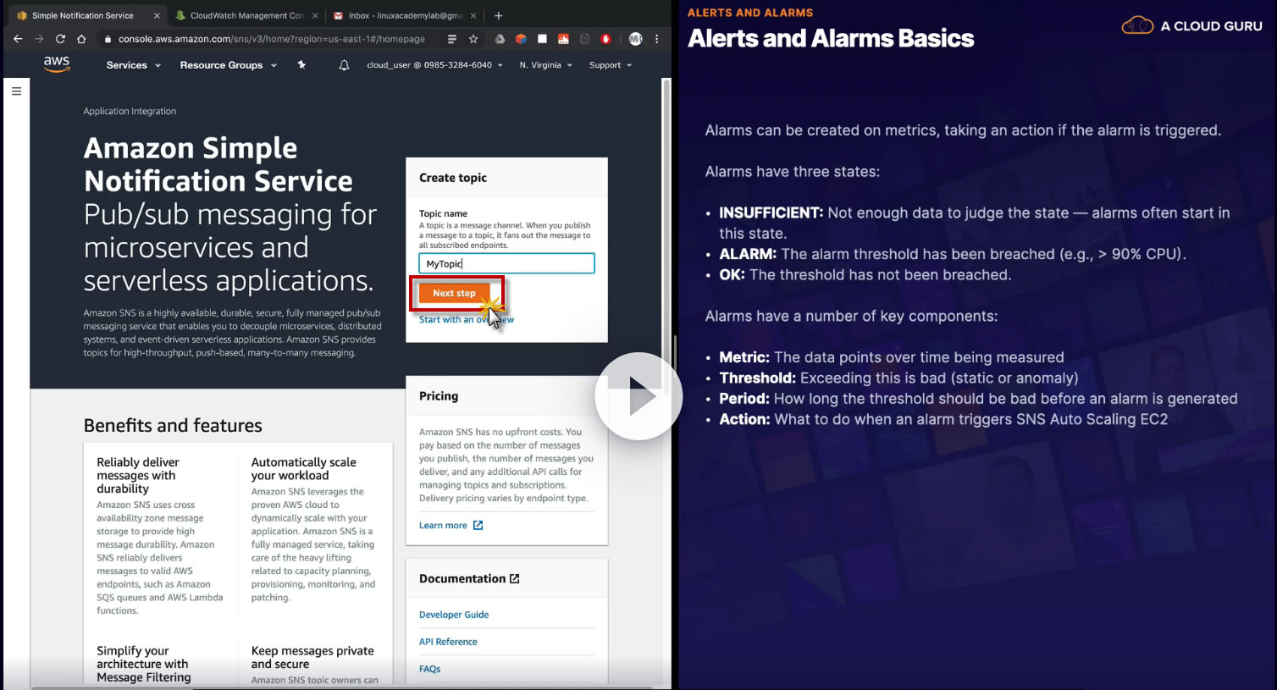Go to the browser home page icon
This screenshot has width=1277, height=690.
[81, 39]
